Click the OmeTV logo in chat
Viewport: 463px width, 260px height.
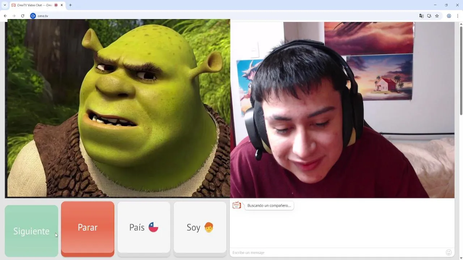tap(237, 205)
